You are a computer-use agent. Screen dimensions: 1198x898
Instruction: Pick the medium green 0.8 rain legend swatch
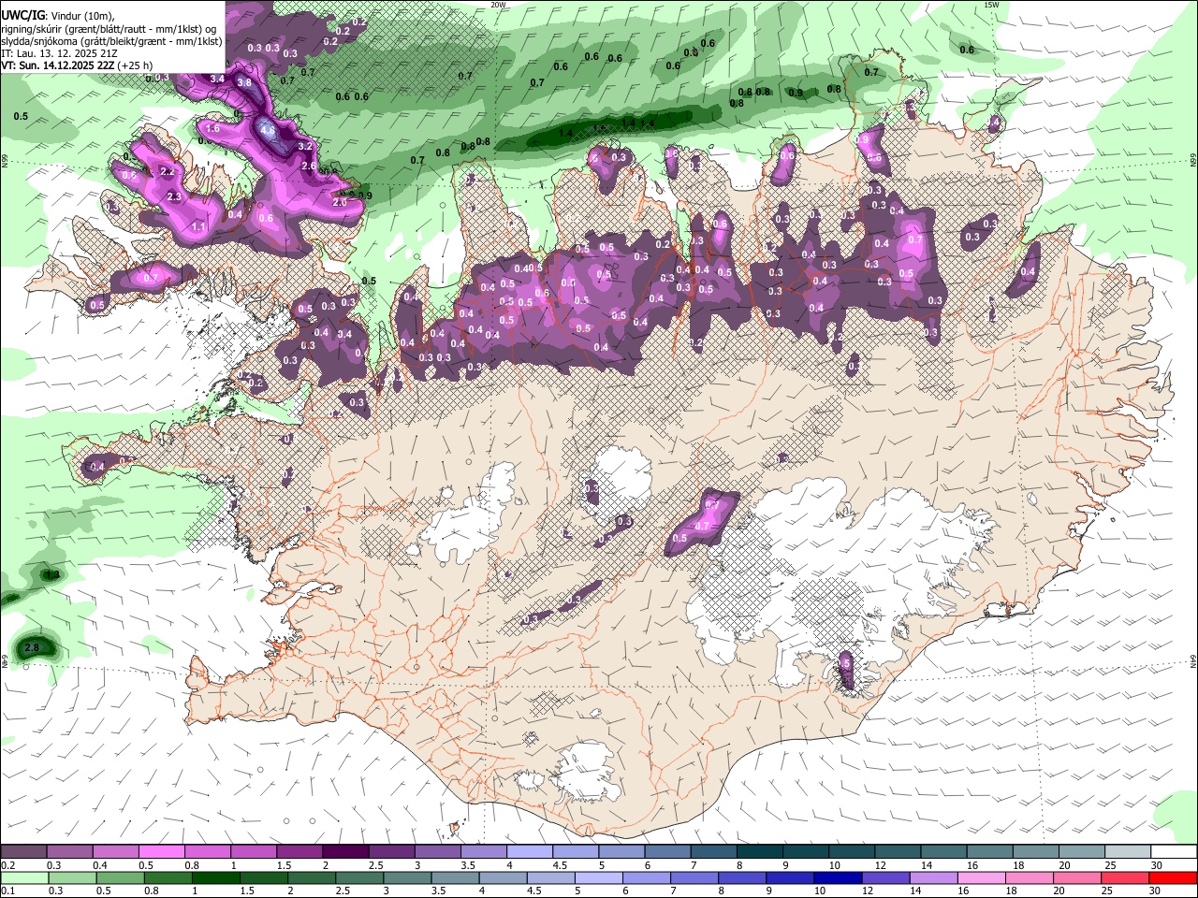point(168,877)
